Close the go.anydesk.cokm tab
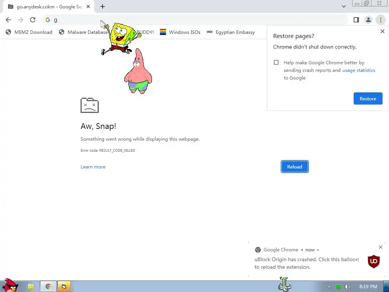The height and width of the screenshot is (292, 389). tap(88, 7)
